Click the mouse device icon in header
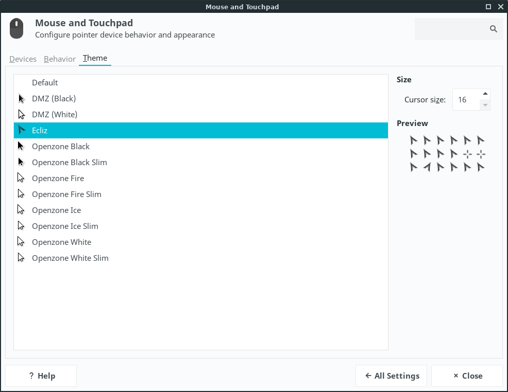This screenshot has width=508, height=392. point(16,29)
